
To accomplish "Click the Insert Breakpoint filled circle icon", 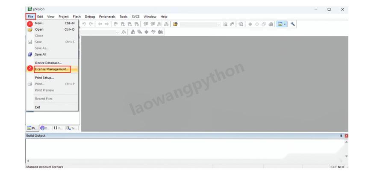I will tap(250, 24).
